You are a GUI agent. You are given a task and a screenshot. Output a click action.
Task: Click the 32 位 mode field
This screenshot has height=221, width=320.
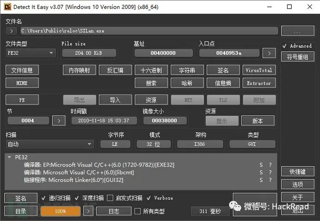pyautogui.click(x=153, y=144)
